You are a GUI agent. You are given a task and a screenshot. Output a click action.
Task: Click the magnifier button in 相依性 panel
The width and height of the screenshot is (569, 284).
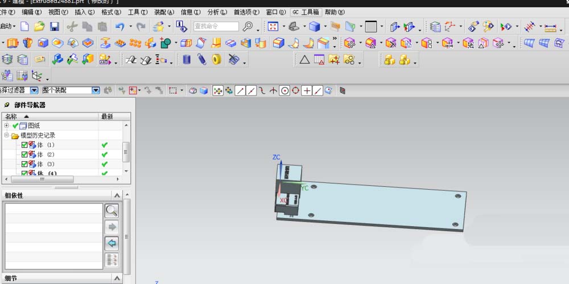112,211
